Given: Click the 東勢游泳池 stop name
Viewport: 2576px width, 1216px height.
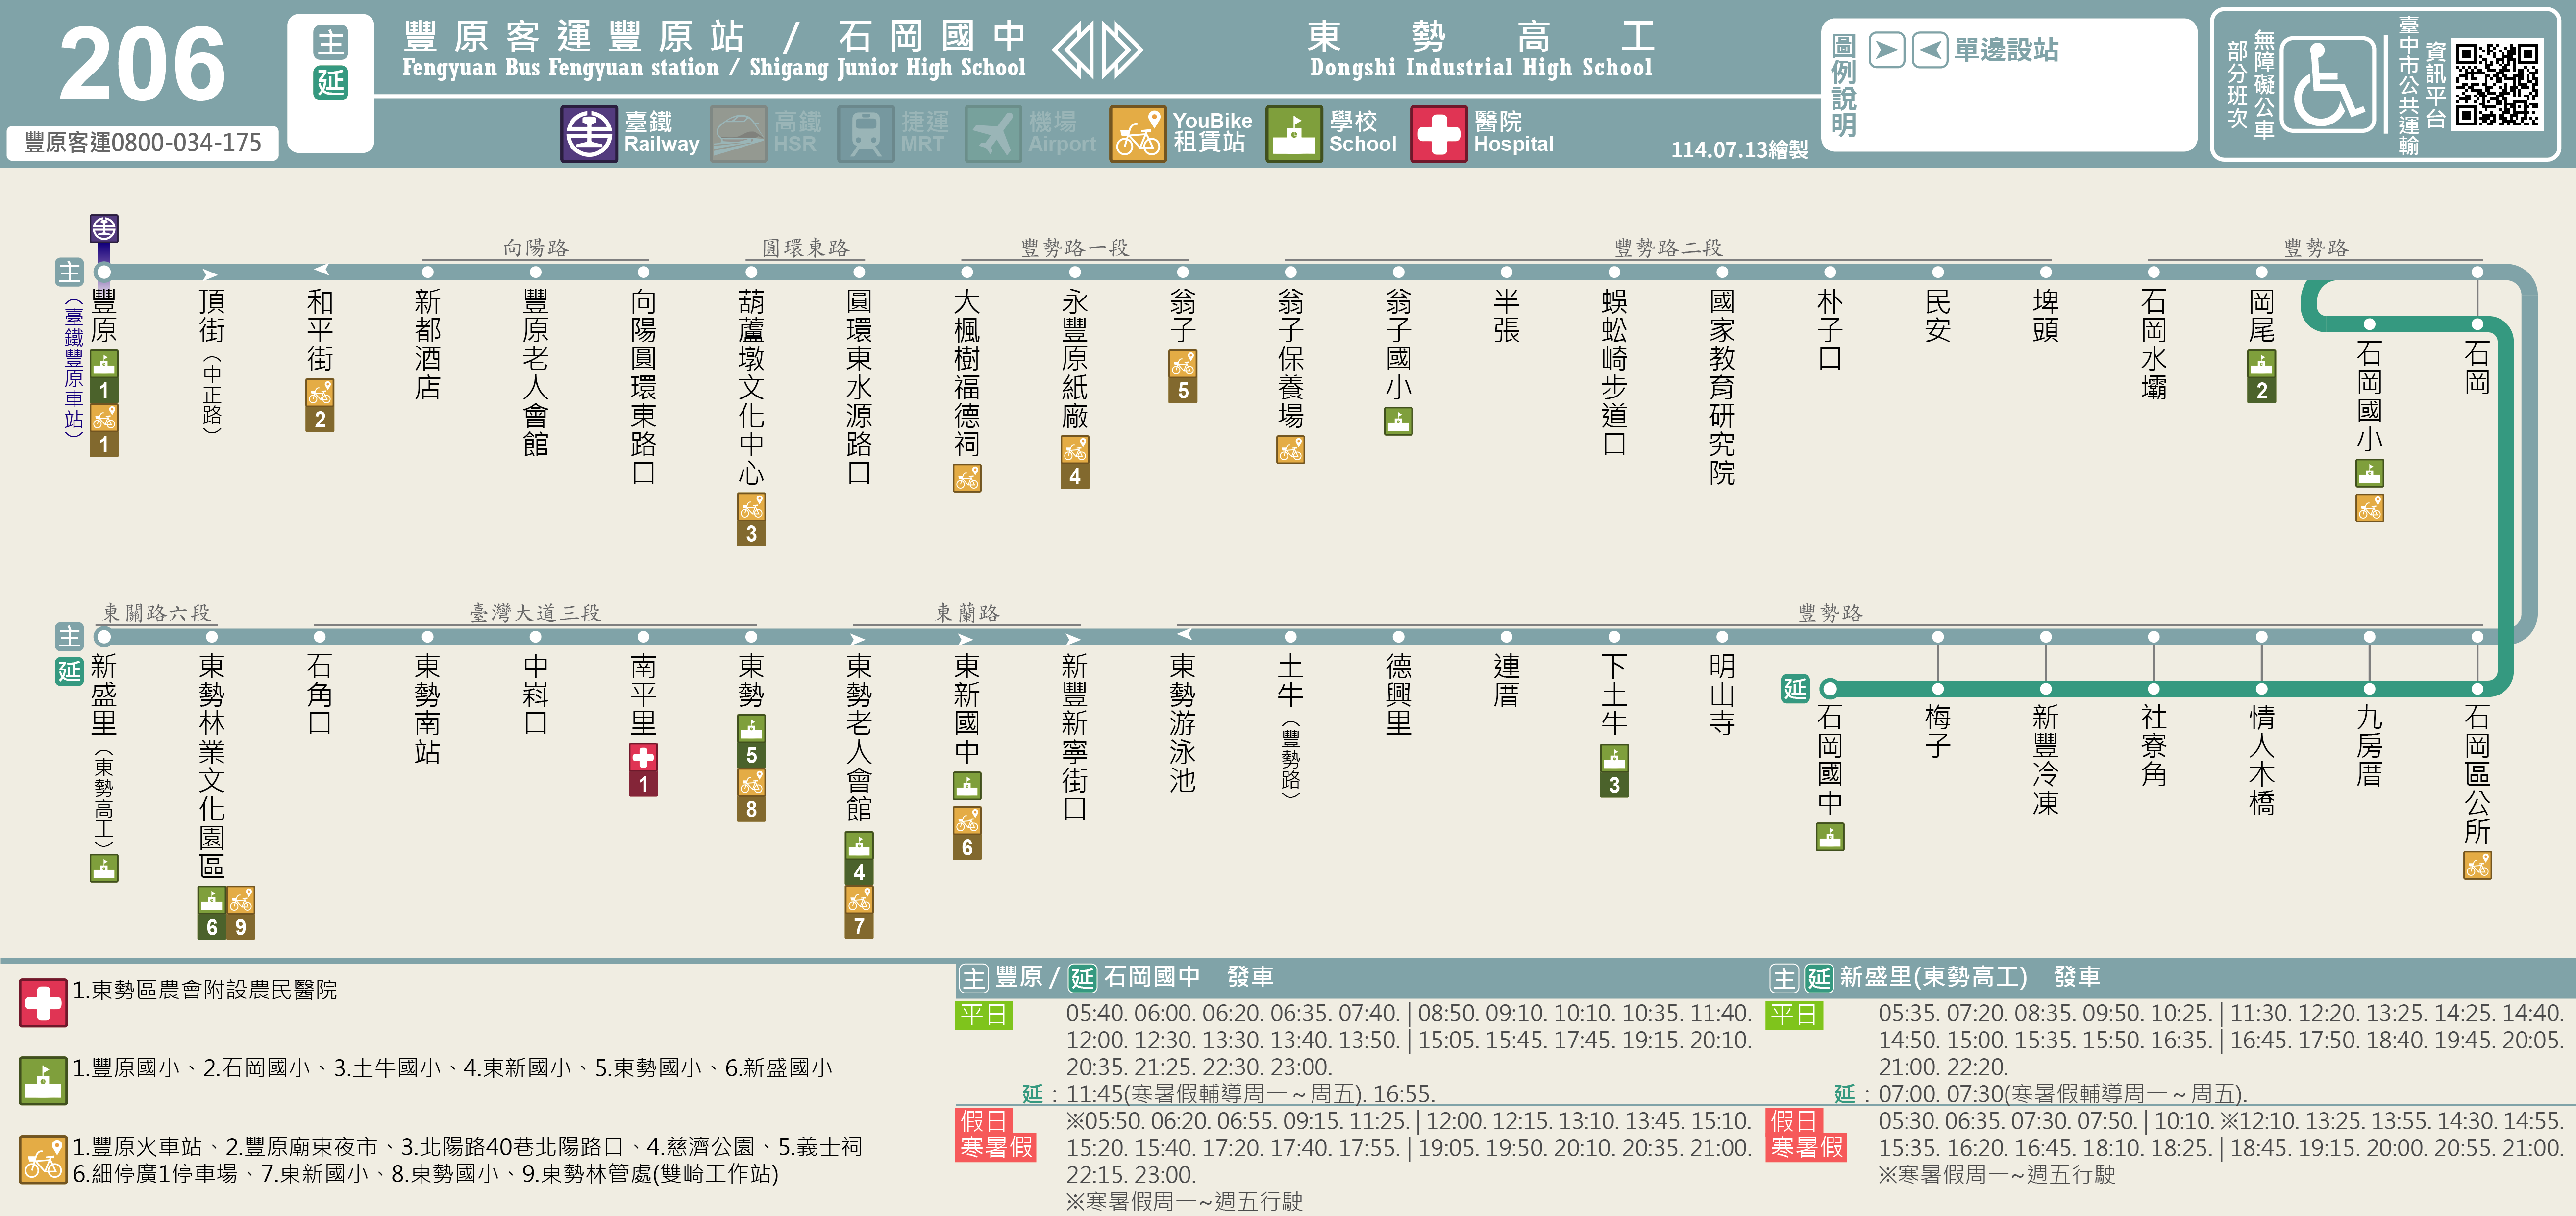Looking at the screenshot, I should coord(1182,723).
